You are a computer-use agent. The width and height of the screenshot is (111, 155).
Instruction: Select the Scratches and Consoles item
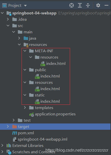[x=34, y=152]
